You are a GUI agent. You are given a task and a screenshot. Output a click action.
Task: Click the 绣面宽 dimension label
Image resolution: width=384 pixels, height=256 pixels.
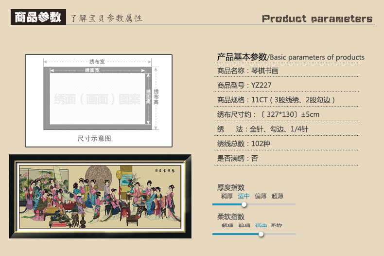coord(92,71)
